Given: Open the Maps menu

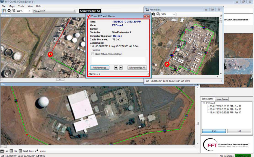Looking at the screenshot, I should tap(11, 6).
